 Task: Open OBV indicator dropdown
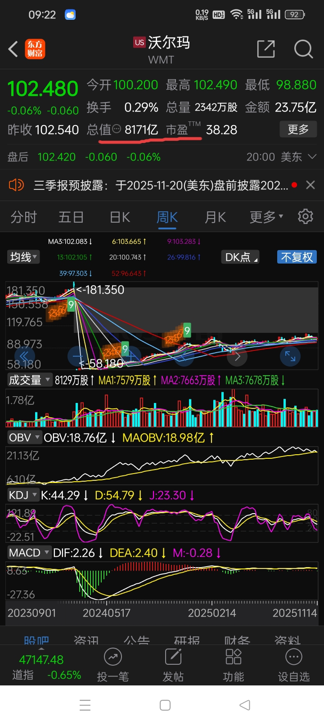(x=24, y=438)
